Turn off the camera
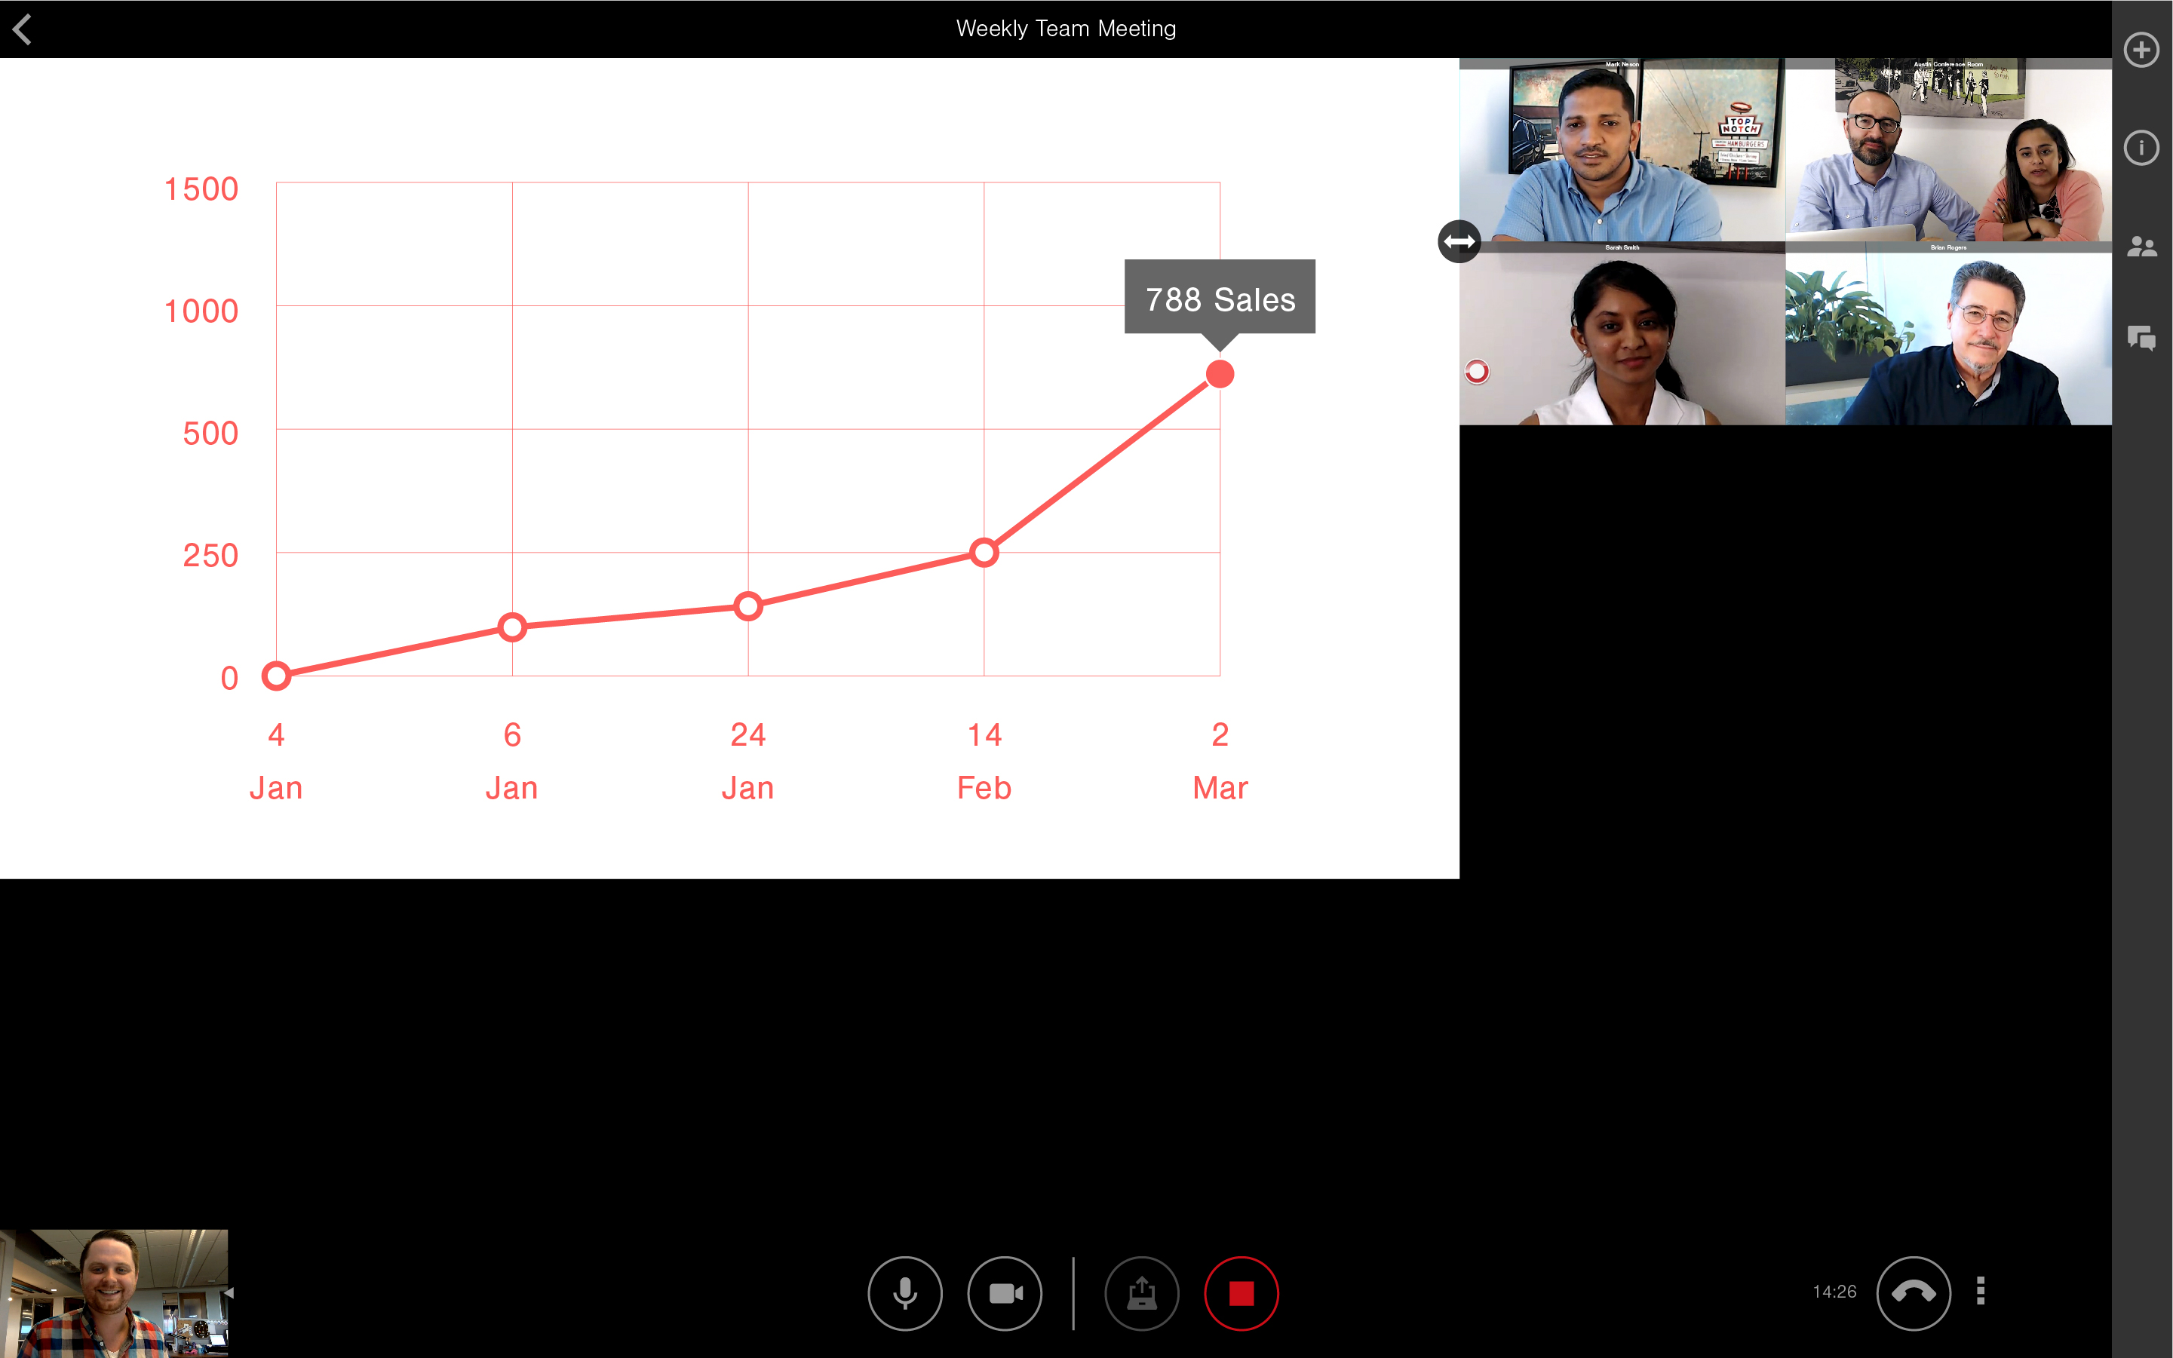 1005,1293
